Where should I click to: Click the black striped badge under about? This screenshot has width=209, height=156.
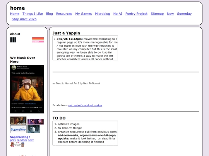click(x=13, y=40)
